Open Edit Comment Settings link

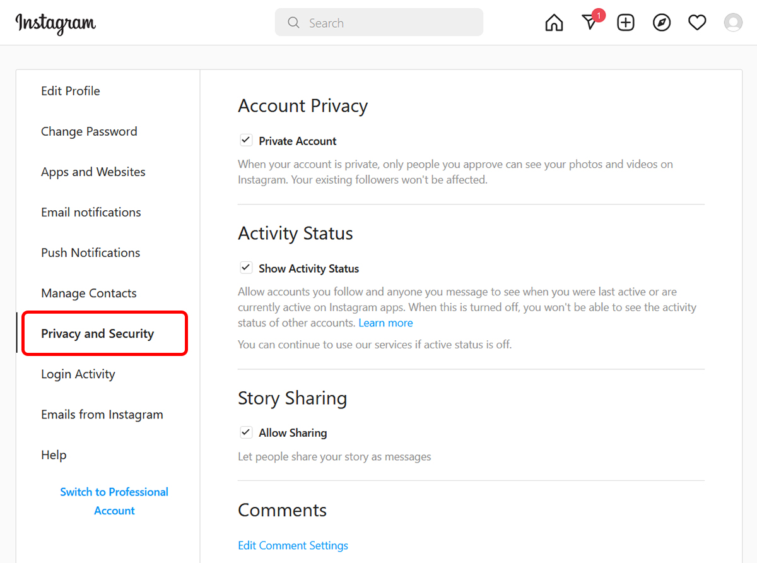click(293, 545)
